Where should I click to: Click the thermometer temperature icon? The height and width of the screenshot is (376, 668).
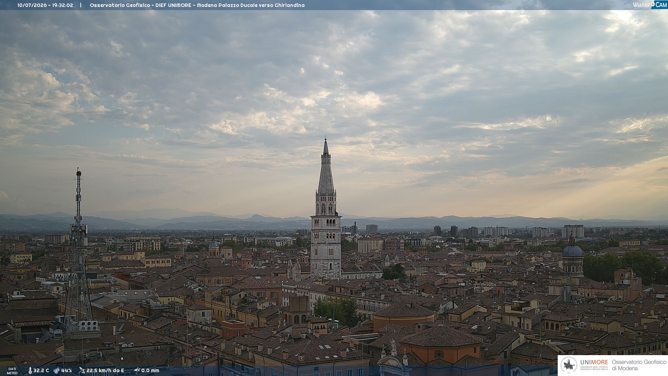30,370
